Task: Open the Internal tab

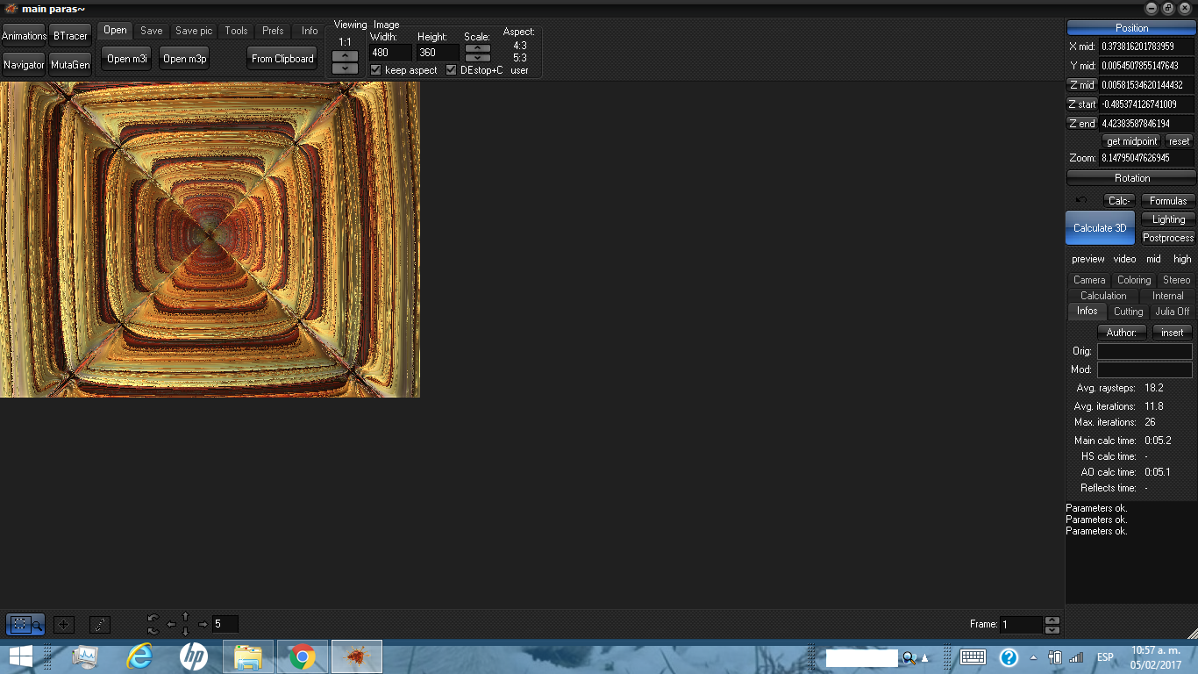Action: tap(1167, 296)
